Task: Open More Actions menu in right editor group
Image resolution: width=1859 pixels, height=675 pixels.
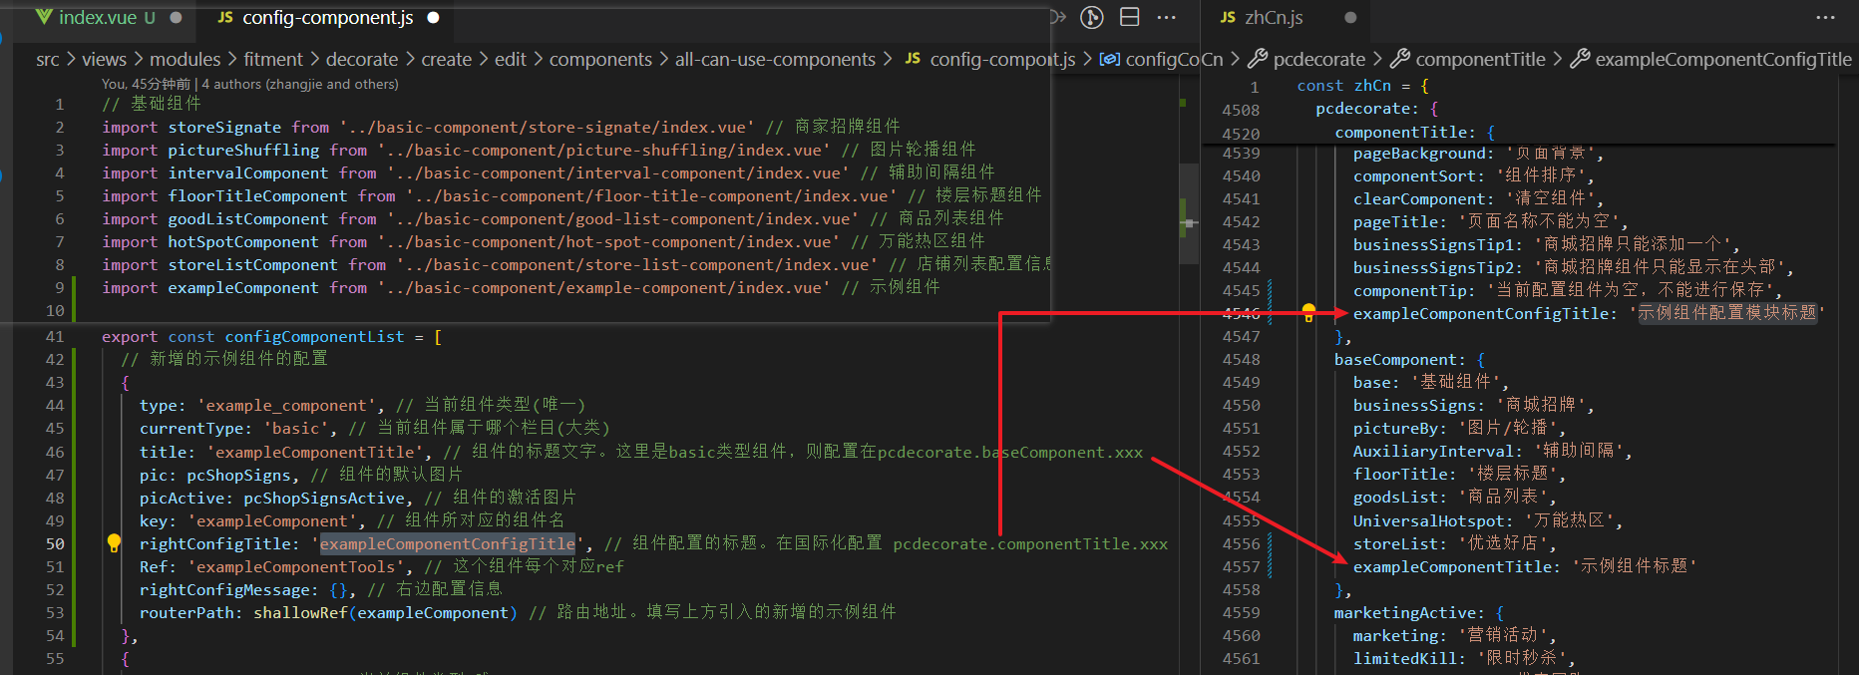Action: click(x=1825, y=17)
